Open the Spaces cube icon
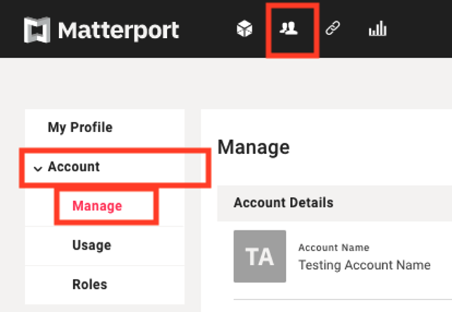The width and height of the screenshot is (452, 312). (x=245, y=29)
